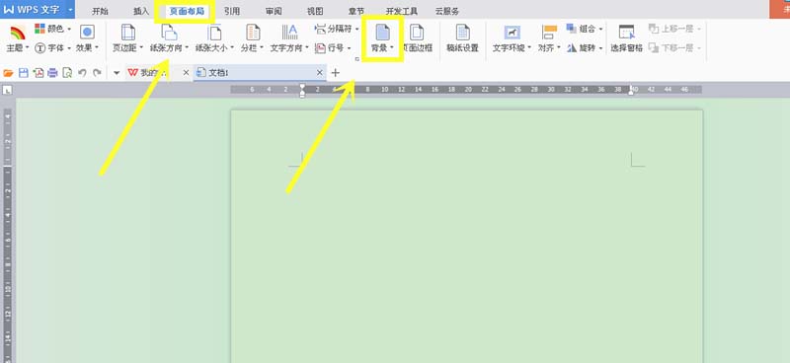Click the 字体 theme font icon
This screenshot has width=790, height=363.
[x=39, y=47]
